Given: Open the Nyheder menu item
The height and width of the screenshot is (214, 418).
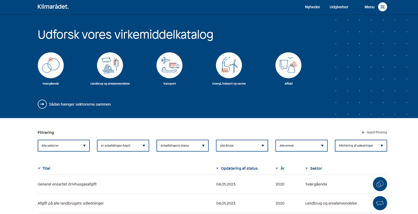Looking at the screenshot, I should pyautogui.click(x=312, y=7).
